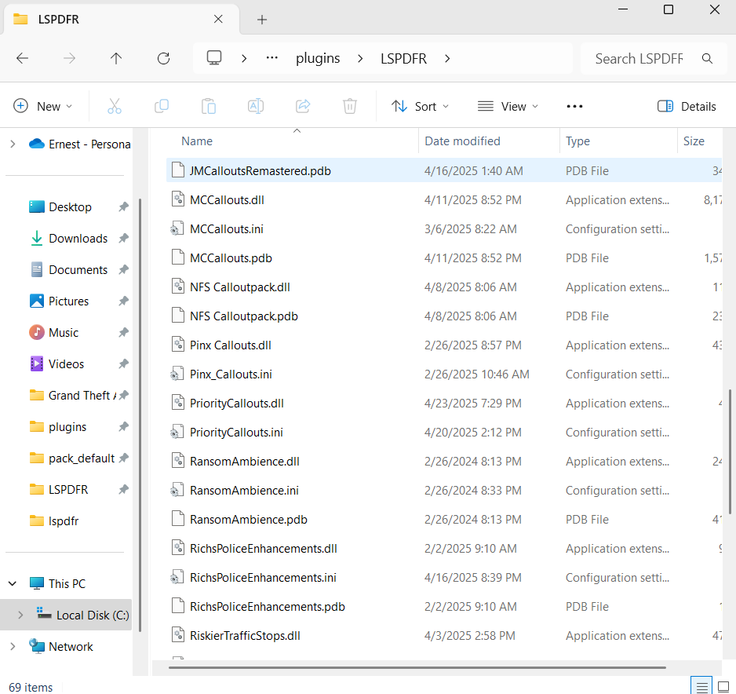Open the See more options menu
The image size is (736, 694).
tap(574, 106)
